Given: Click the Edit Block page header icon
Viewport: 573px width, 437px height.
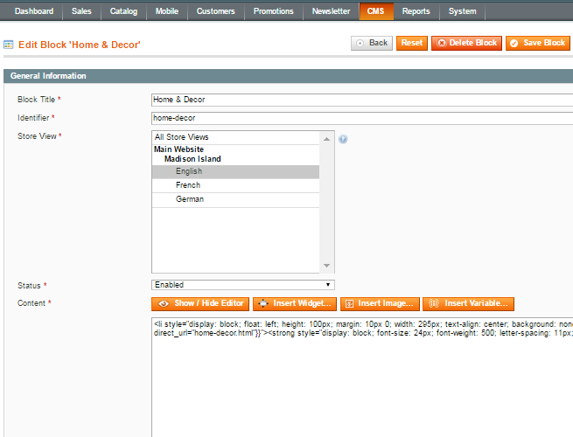Looking at the screenshot, I should coord(9,44).
